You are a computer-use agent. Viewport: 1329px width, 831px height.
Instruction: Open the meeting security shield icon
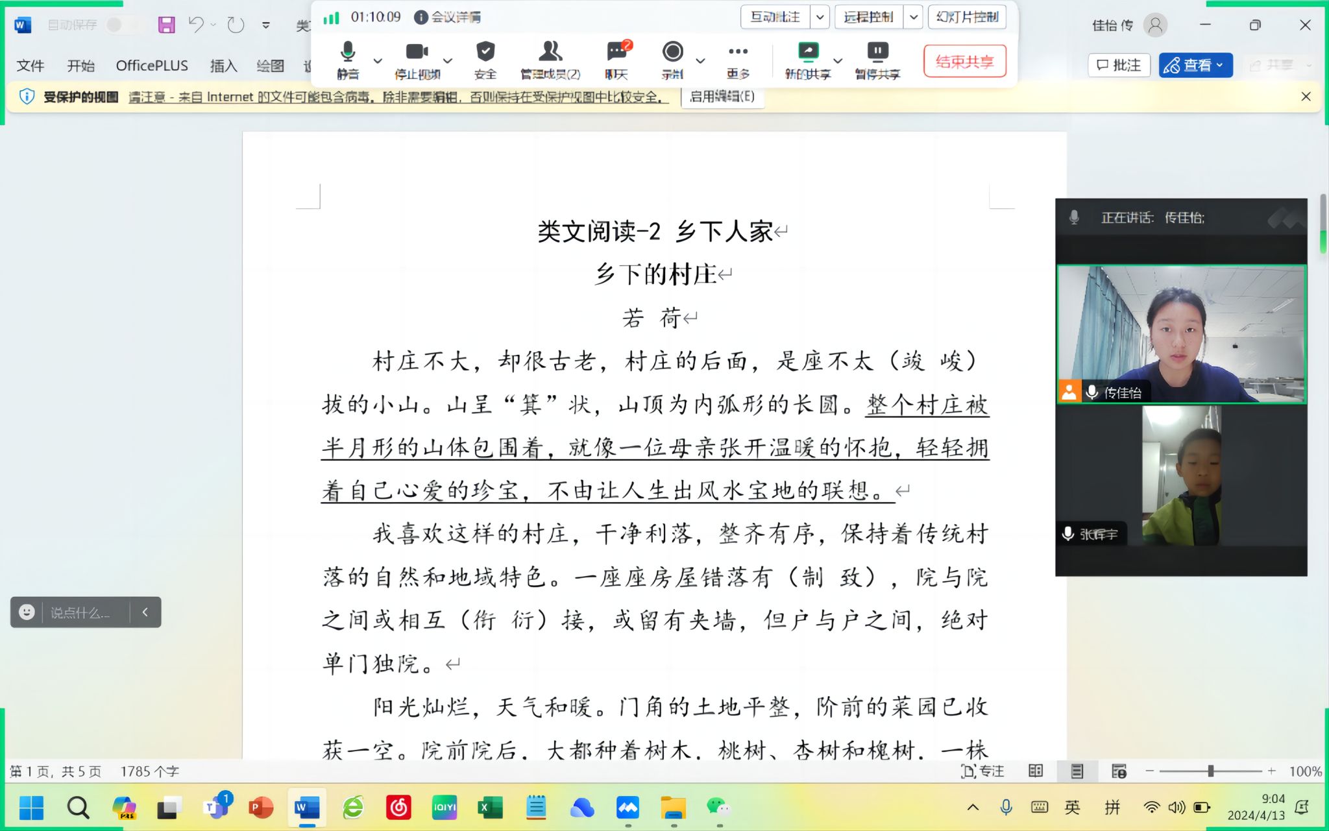[485, 52]
